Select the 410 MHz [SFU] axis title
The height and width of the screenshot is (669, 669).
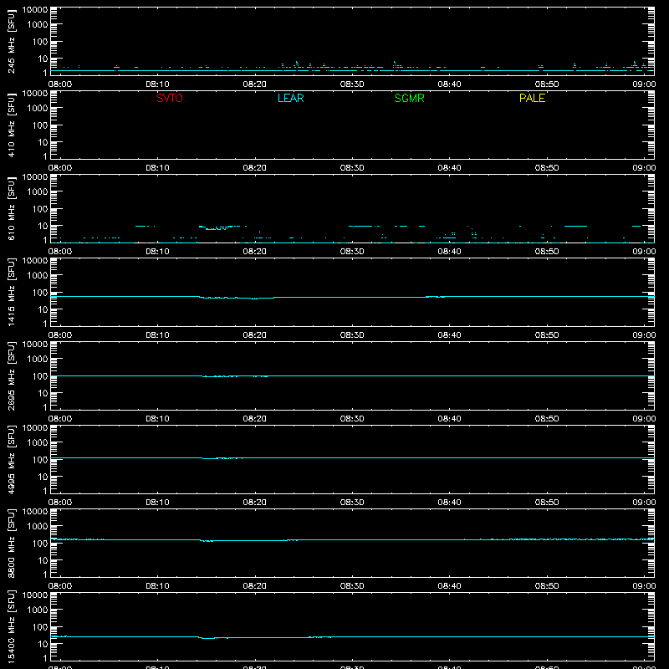(x=12, y=125)
